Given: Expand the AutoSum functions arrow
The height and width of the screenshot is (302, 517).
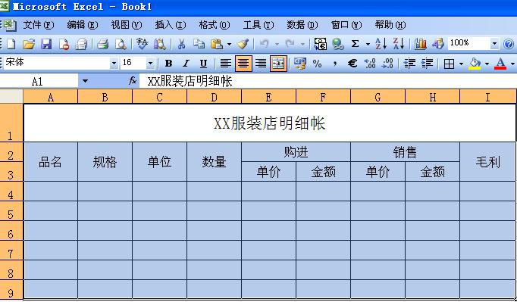Looking at the screenshot, I should [x=368, y=44].
